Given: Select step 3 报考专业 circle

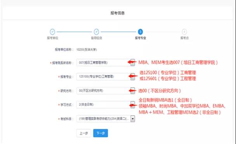Looking at the screenshot, I should [x=140, y=32].
